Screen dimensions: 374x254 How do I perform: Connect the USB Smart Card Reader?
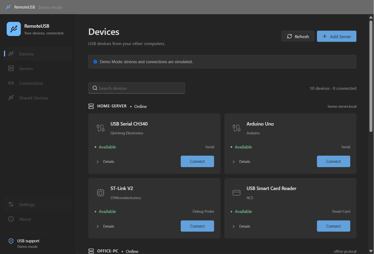pyautogui.click(x=333, y=226)
